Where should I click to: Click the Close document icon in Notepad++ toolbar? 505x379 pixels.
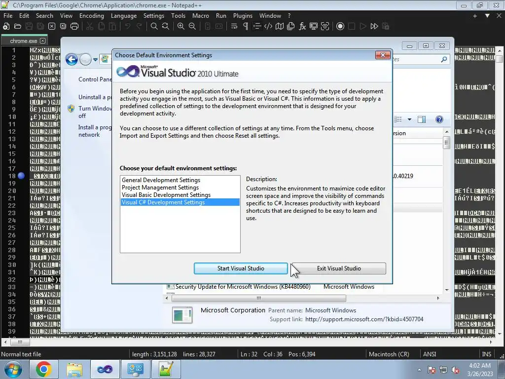(51, 27)
